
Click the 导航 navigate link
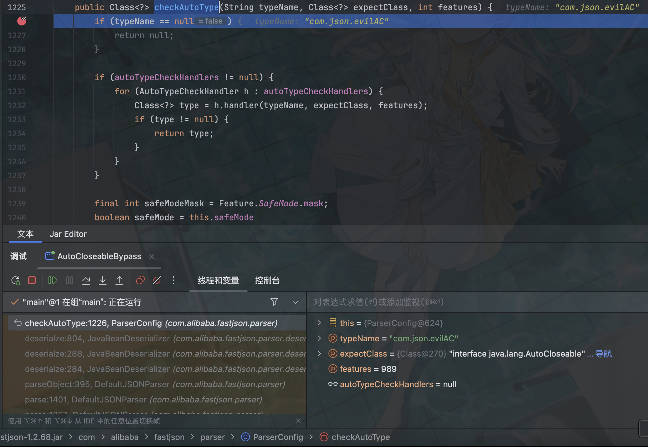point(603,354)
